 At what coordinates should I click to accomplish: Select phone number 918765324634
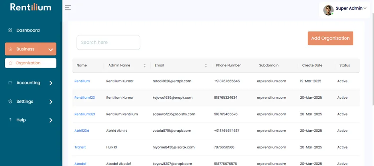226,98
